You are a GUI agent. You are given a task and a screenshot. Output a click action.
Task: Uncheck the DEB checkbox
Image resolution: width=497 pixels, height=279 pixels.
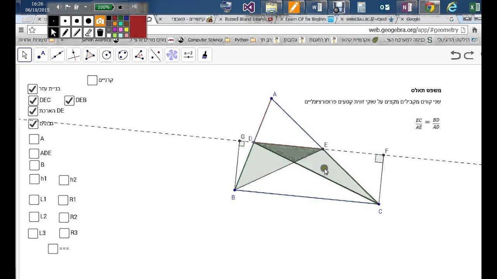(69, 100)
